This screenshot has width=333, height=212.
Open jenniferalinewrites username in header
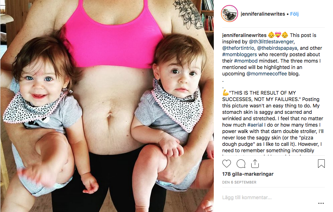click(x=263, y=14)
